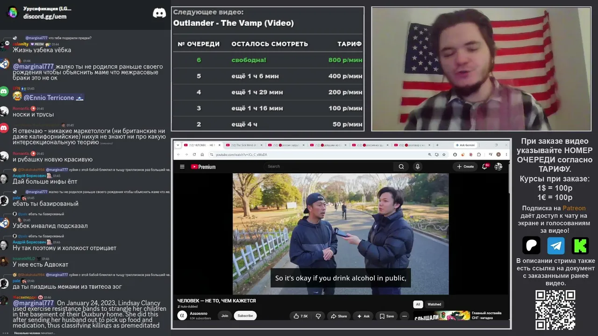Switch to 'разговор с' tab
The width and height of the screenshot is (598, 336).
[412, 145]
